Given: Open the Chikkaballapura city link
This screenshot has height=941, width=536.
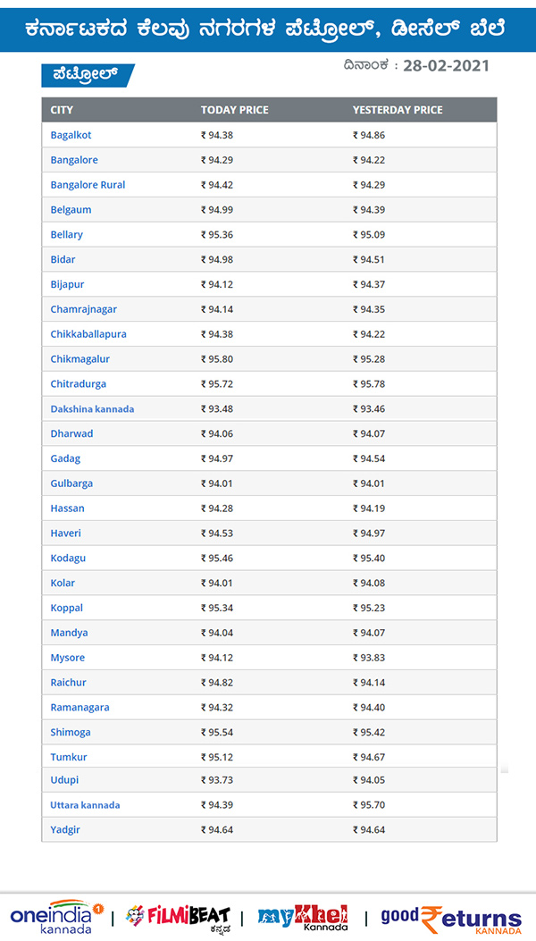Looking at the screenshot, I should point(88,334).
